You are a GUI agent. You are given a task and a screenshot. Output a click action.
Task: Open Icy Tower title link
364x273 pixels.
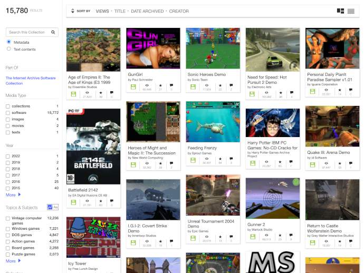click(x=77, y=264)
